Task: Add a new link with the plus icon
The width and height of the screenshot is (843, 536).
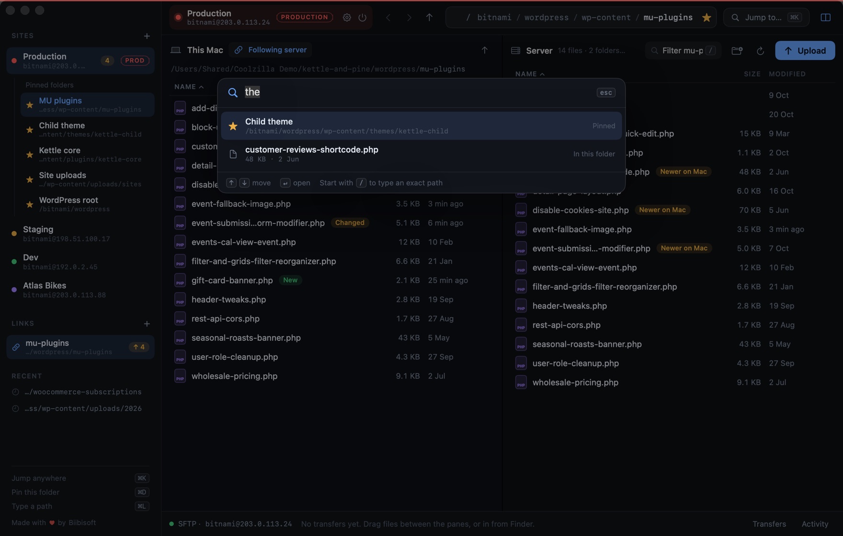Action: [x=147, y=324]
